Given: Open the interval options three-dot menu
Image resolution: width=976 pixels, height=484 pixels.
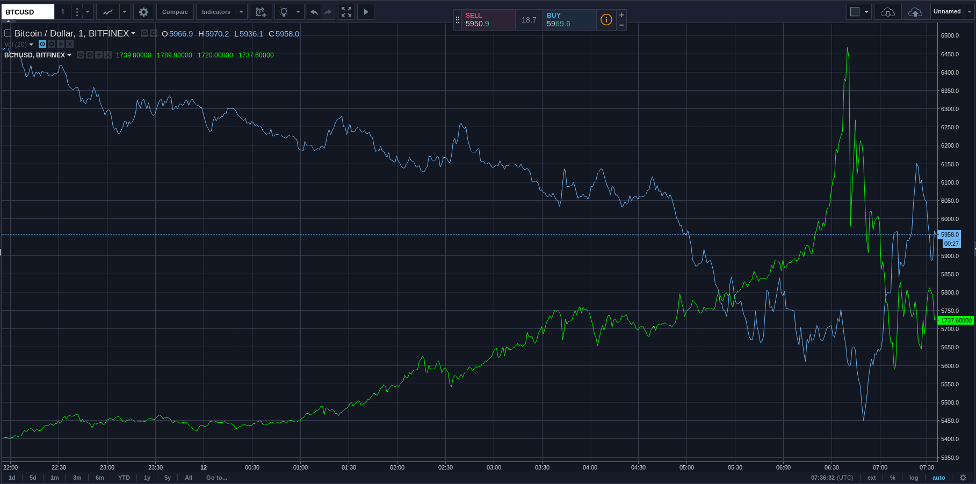Looking at the screenshot, I should coord(77,12).
